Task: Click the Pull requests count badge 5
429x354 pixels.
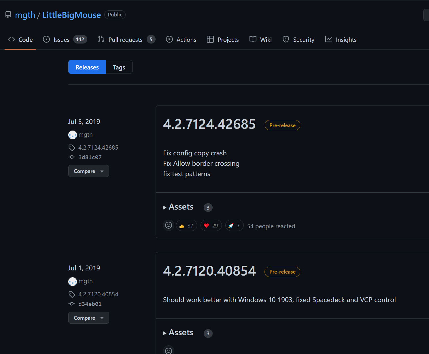Action: pos(151,39)
